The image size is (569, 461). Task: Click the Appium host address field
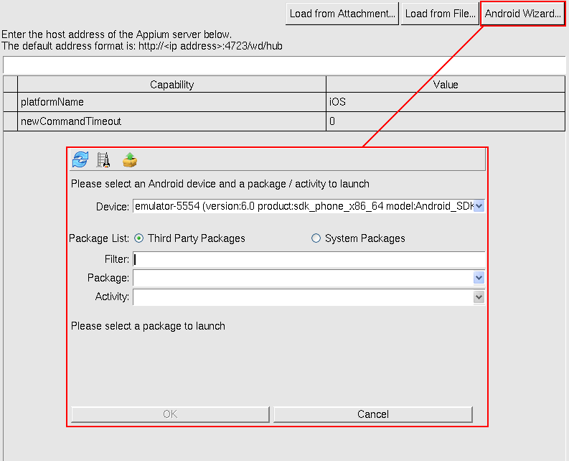coord(284,65)
